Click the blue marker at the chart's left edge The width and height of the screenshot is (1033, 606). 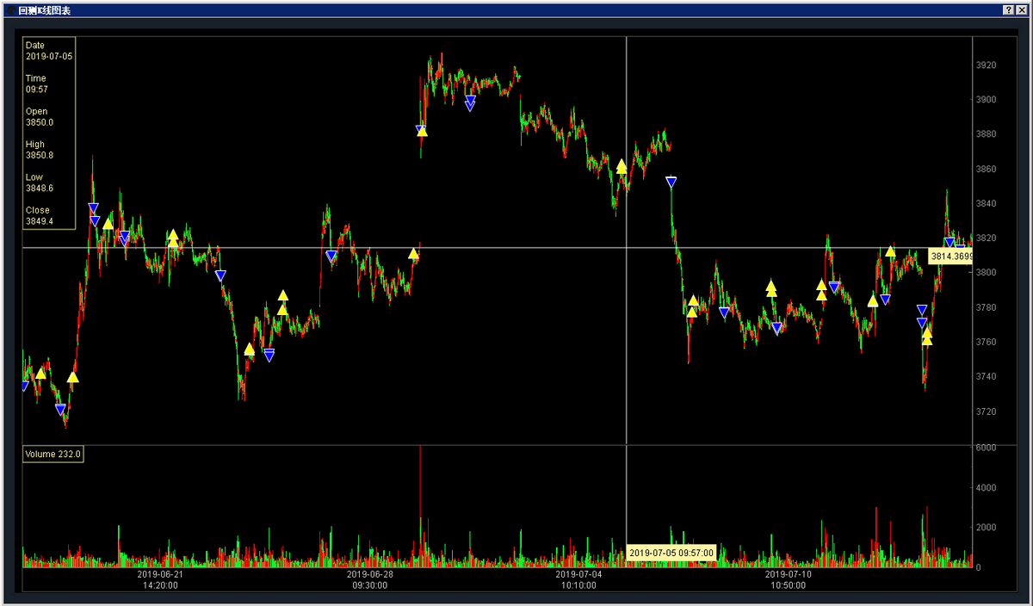point(24,386)
